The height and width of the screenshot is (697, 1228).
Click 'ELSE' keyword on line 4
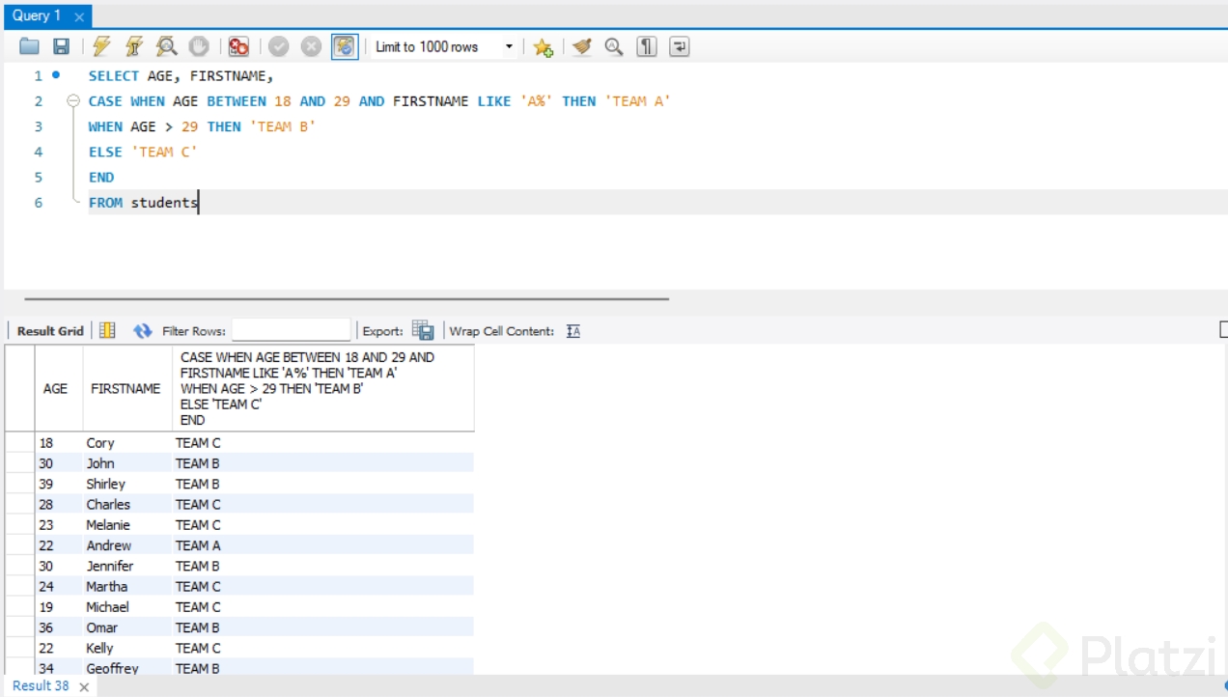click(x=105, y=152)
